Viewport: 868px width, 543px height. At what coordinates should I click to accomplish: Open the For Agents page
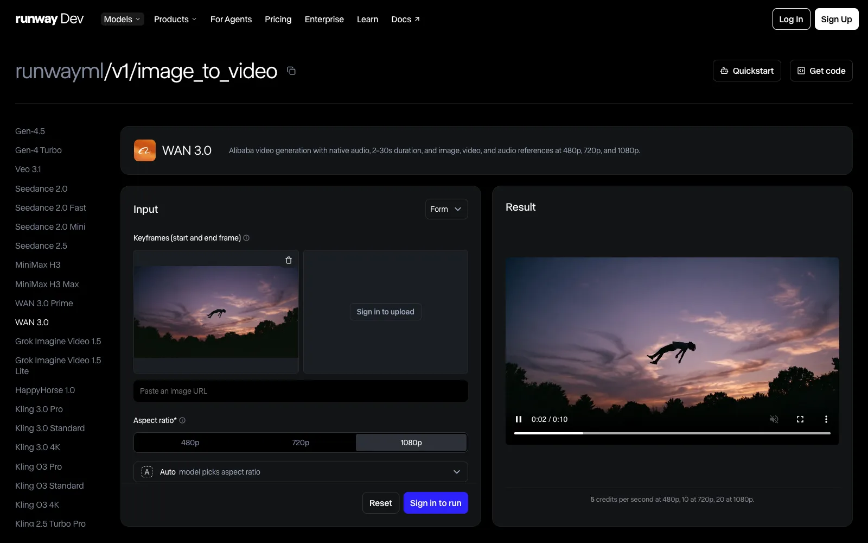point(231,19)
